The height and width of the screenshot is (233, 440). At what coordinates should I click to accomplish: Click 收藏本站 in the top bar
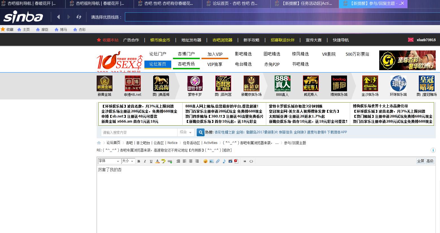click(108, 40)
